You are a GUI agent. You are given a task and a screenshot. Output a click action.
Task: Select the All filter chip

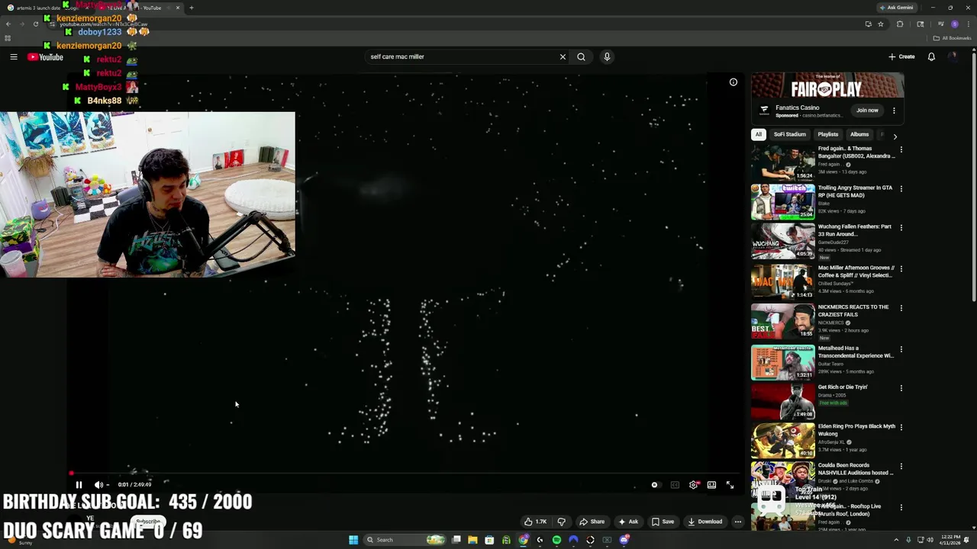(x=758, y=134)
